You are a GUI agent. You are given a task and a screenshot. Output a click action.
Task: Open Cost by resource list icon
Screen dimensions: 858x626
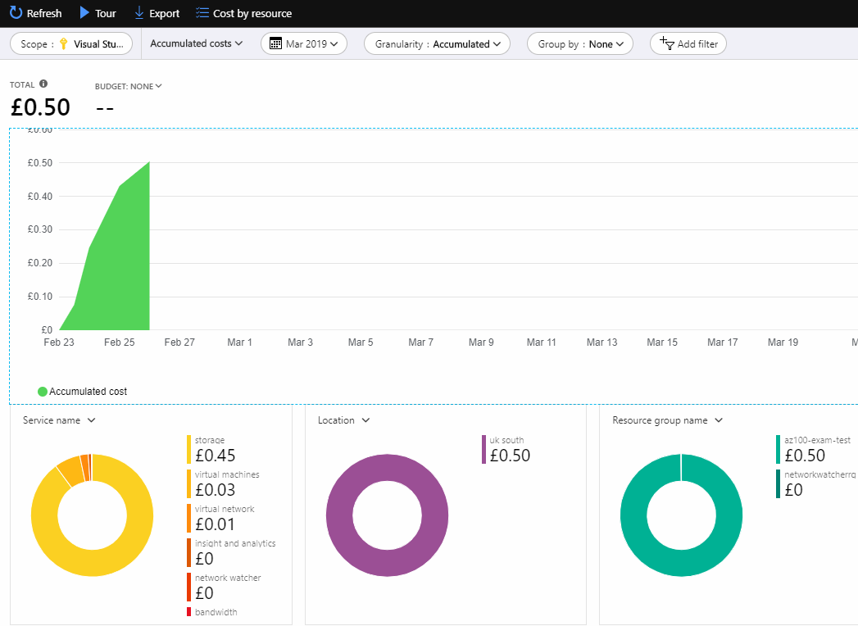(202, 13)
